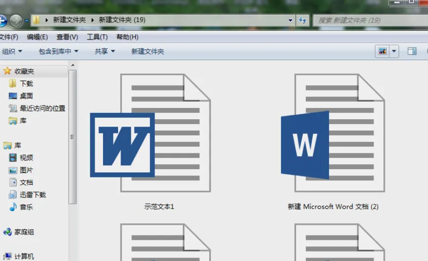Open the 编辑(E) menu
This screenshot has width=428, height=261.
[x=37, y=37]
